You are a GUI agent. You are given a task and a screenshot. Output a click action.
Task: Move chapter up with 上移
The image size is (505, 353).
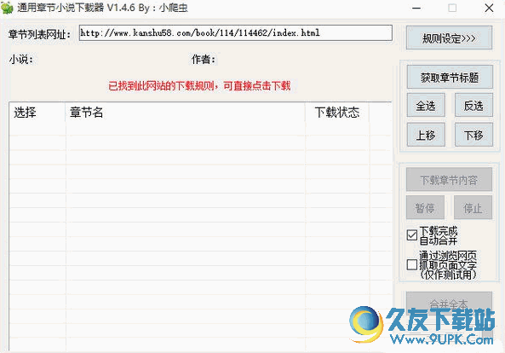[x=426, y=135]
